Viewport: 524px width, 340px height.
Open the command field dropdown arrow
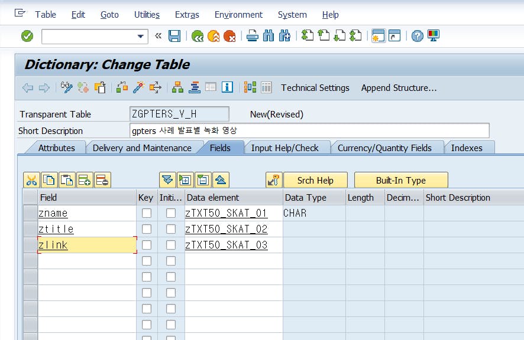click(x=141, y=37)
